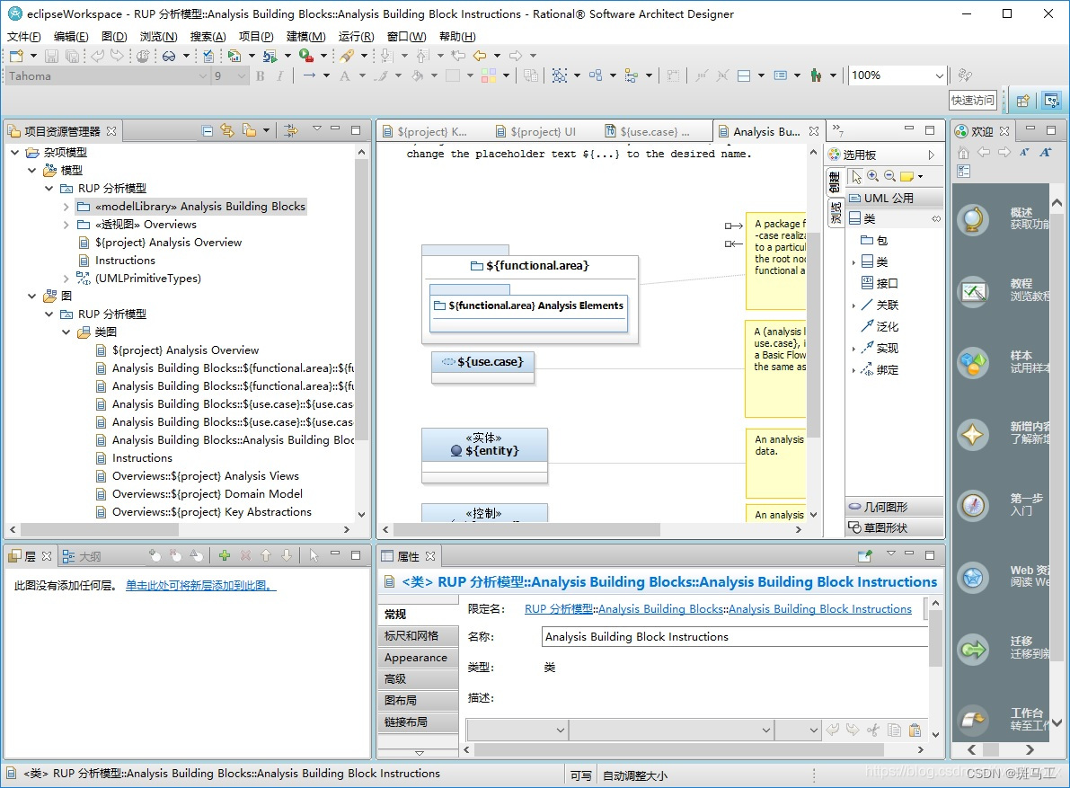Image resolution: width=1070 pixels, height=788 pixels.
Task: Click the New wizard toolbar icon
Action: 16,56
